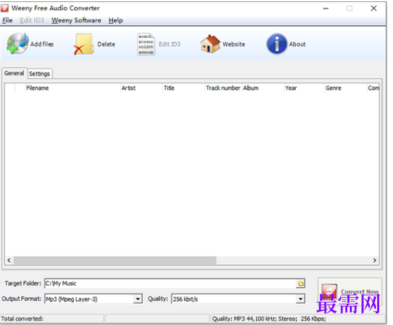The image size is (393, 325).
Task: Click the Edit ID3 document icon
Action: coord(146,44)
